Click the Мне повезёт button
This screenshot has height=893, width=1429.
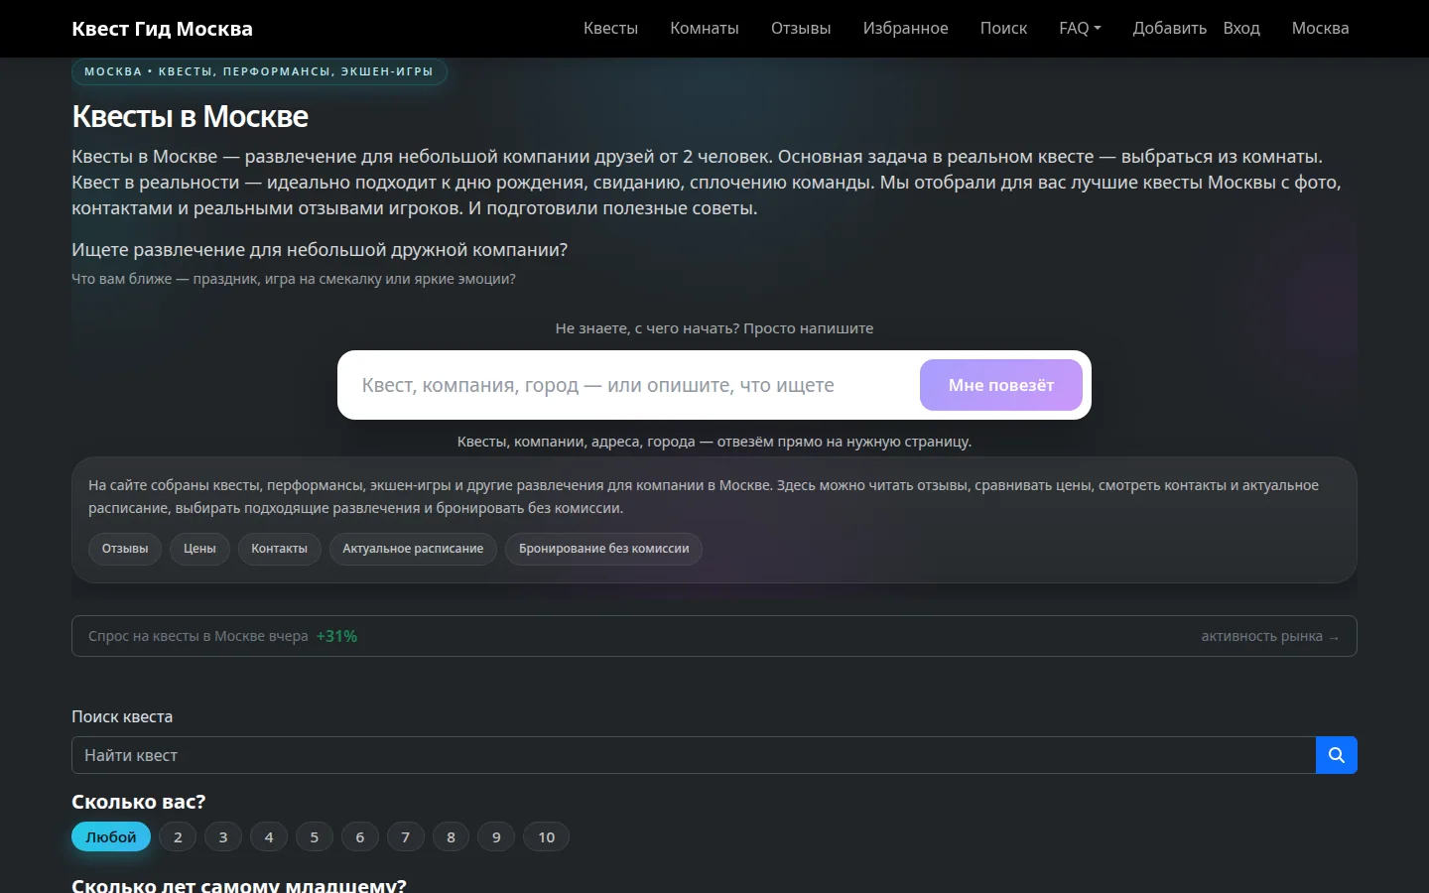pos(1000,385)
